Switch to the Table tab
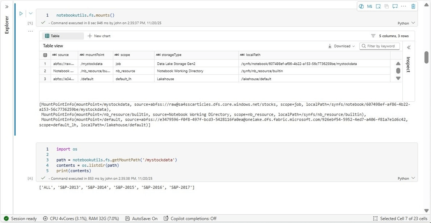 tap(52, 36)
